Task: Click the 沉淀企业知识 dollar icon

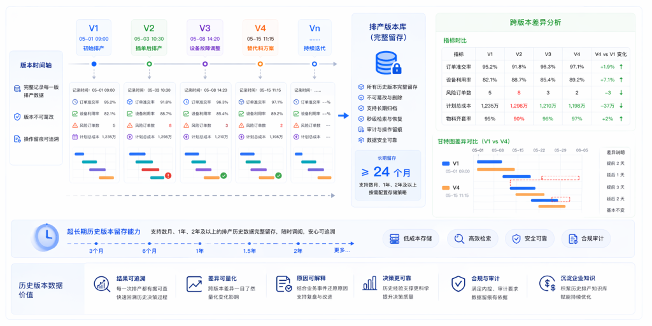Action: tap(547, 283)
